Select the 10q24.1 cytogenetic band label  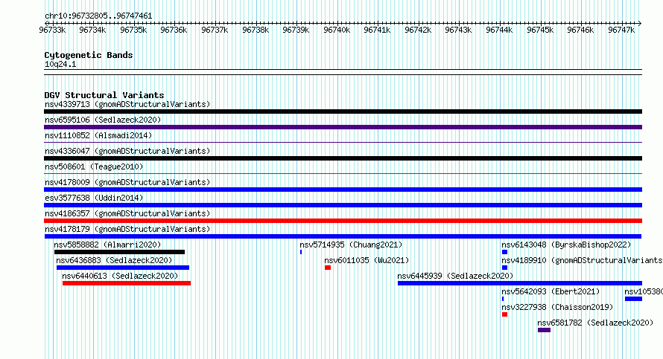pyautogui.click(x=60, y=64)
